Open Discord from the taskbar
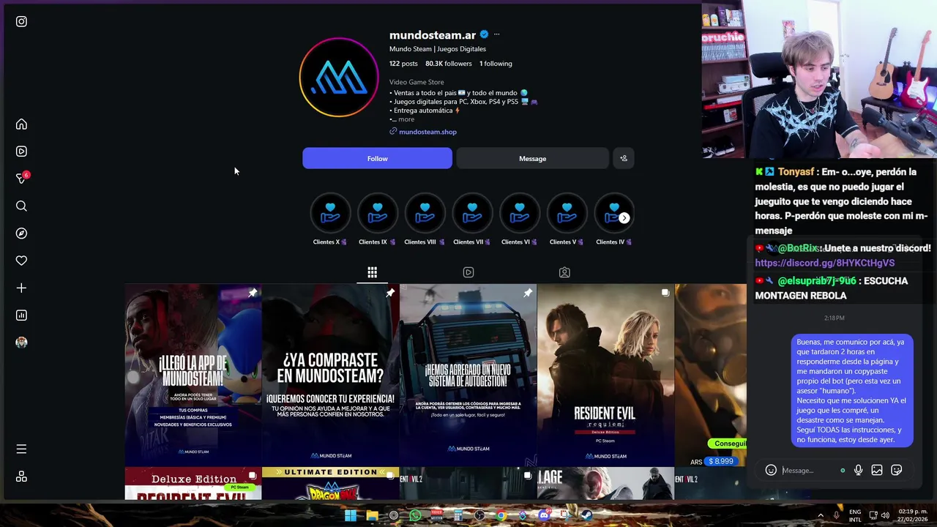937x527 pixels. (544, 515)
